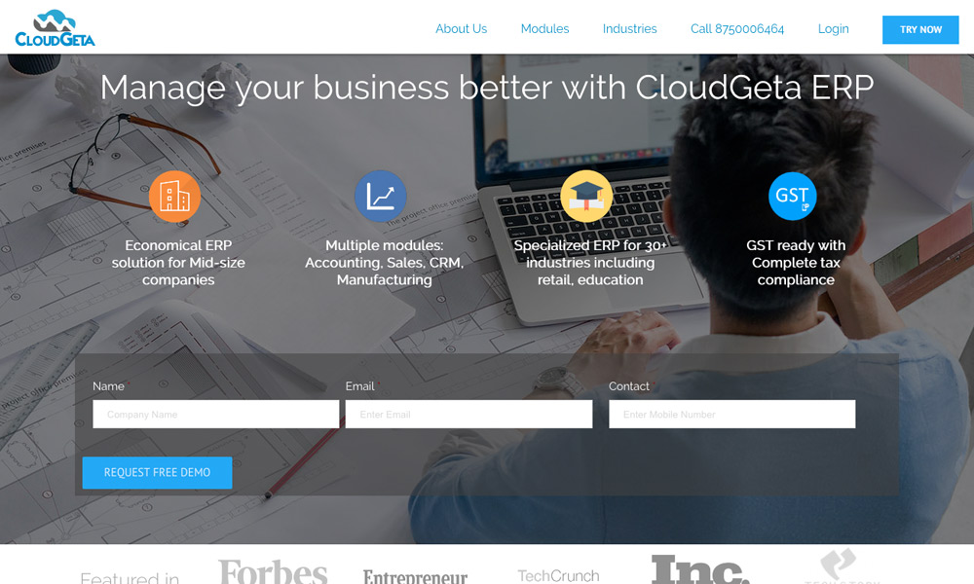The height and width of the screenshot is (584, 974).
Task: Click the Call 8750006464 link
Action: point(737,29)
